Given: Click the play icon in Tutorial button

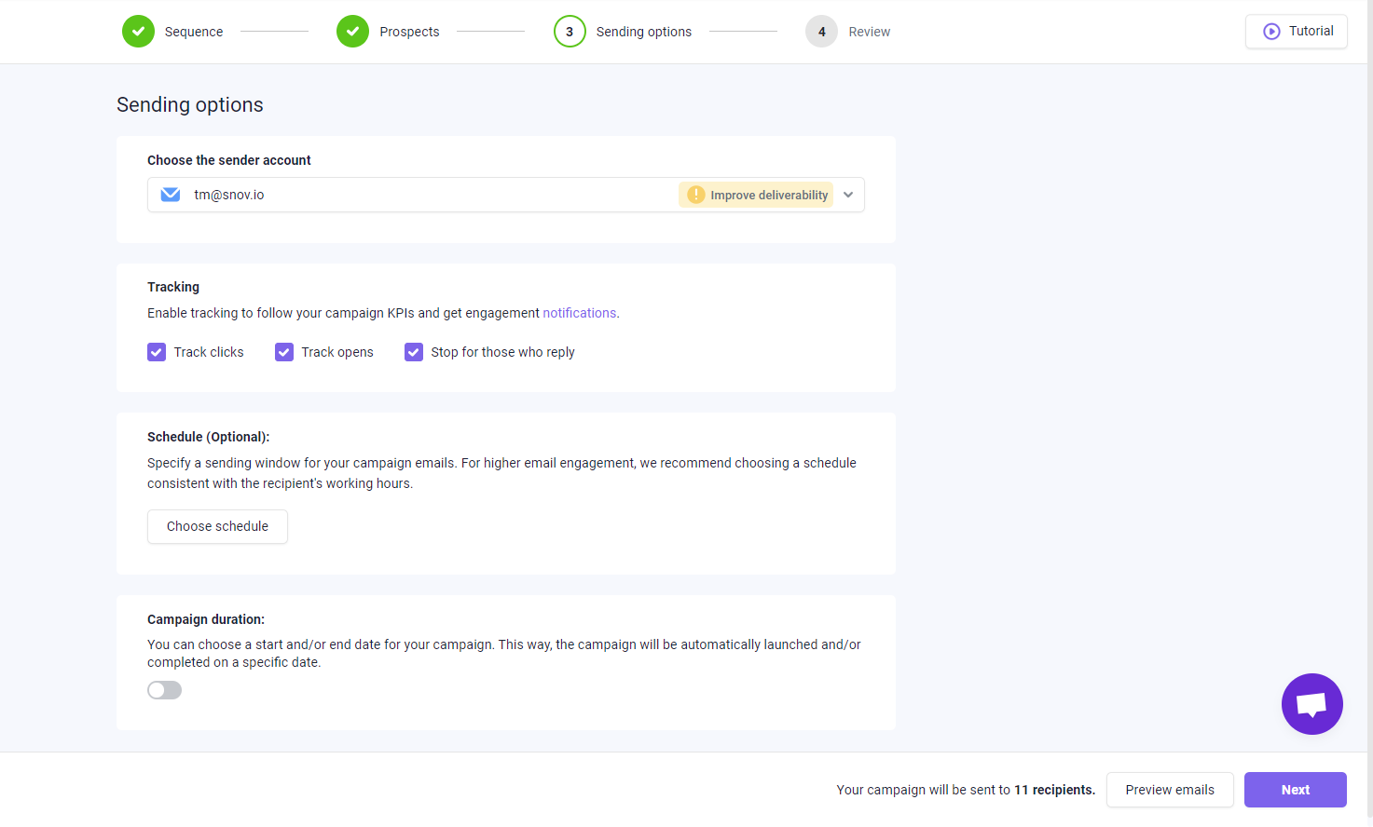Looking at the screenshot, I should click(x=1271, y=32).
